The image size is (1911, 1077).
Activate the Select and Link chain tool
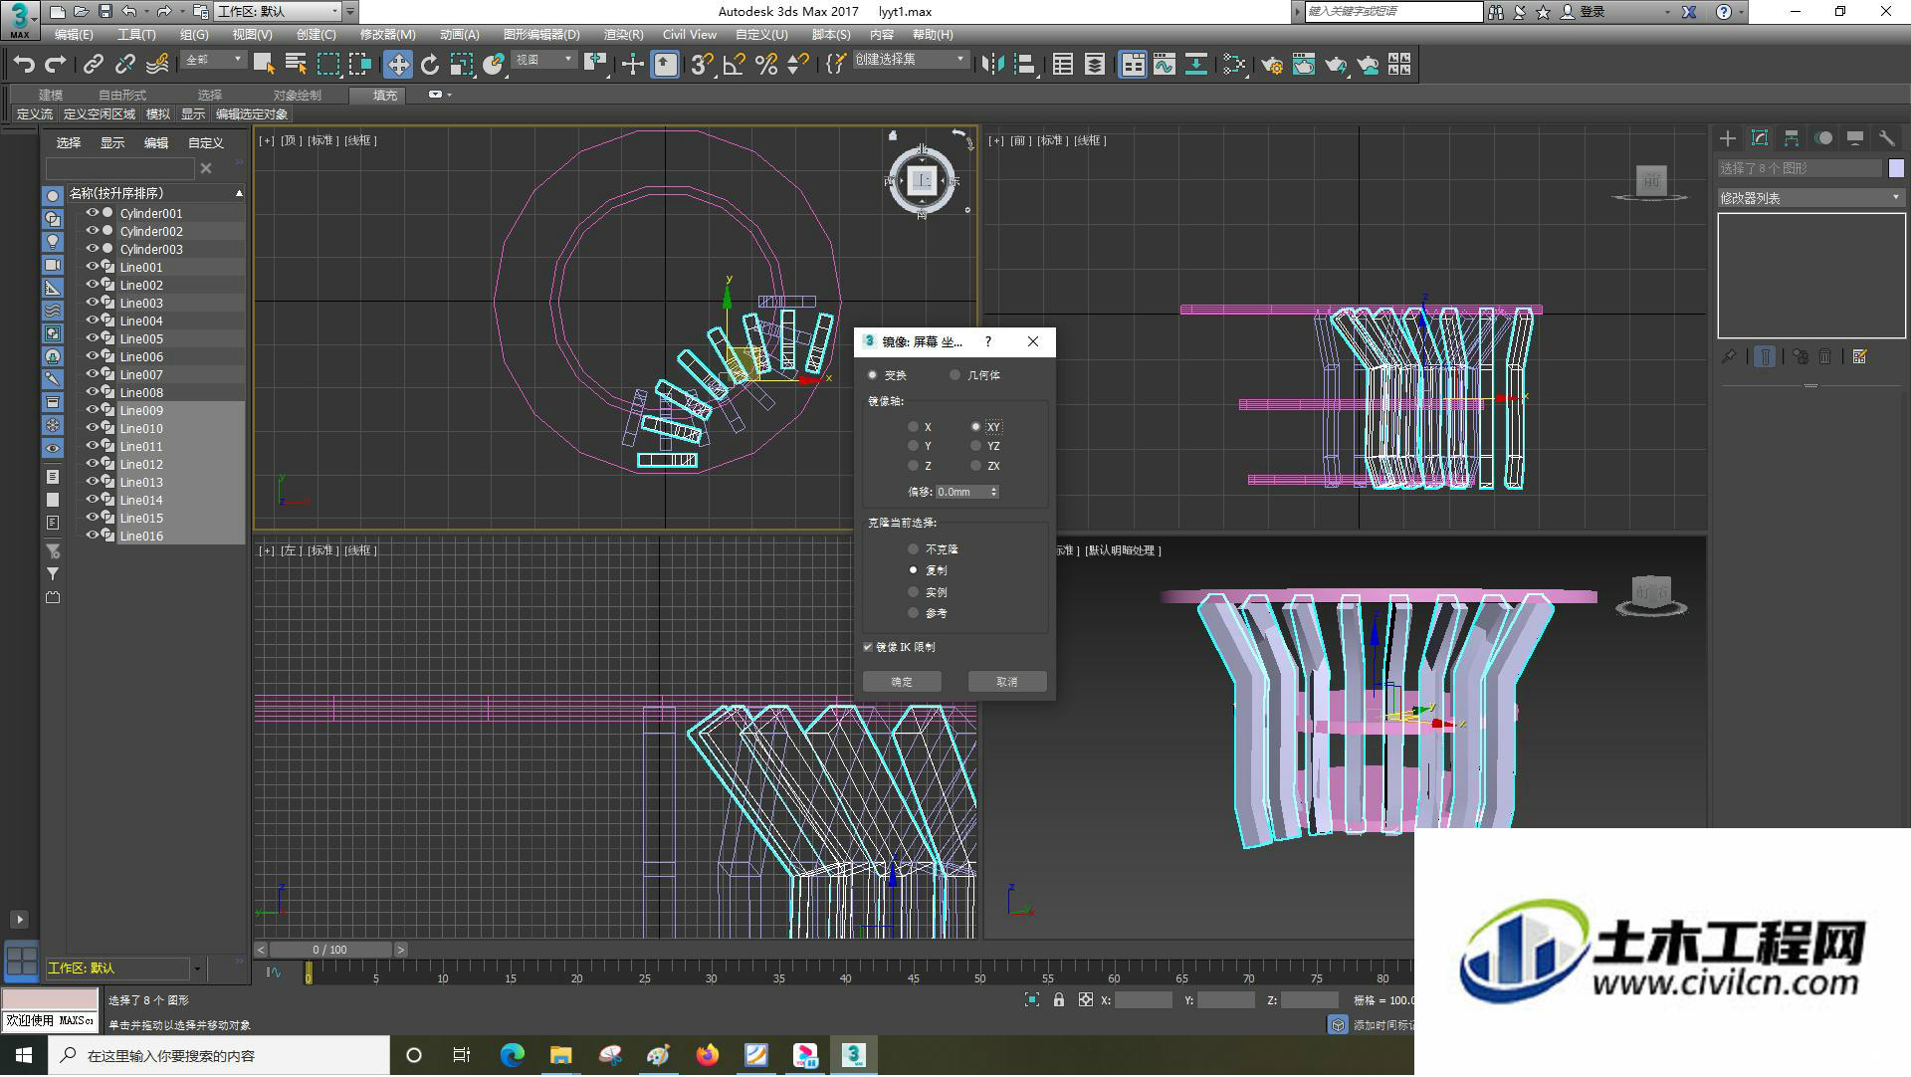tap(93, 65)
